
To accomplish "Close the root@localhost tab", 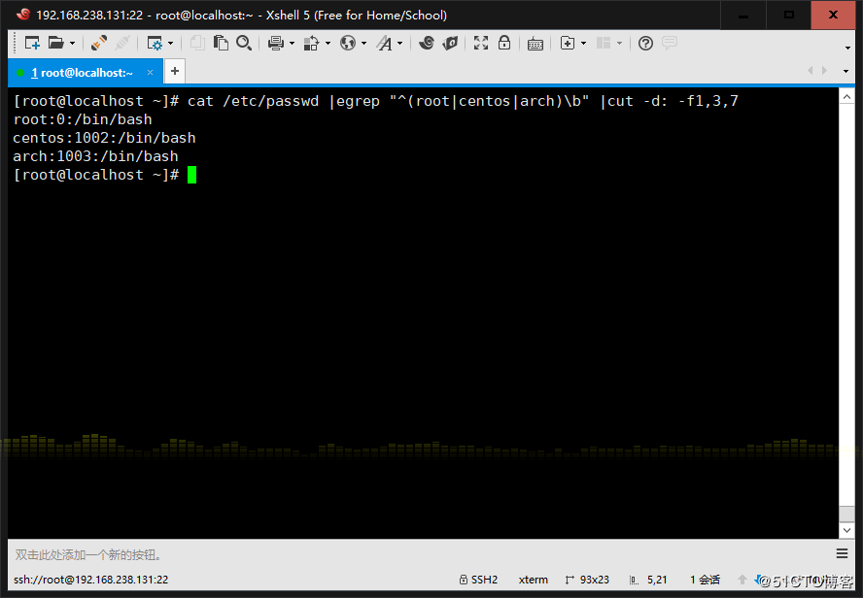I will pyautogui.click(x=150, y=72).
